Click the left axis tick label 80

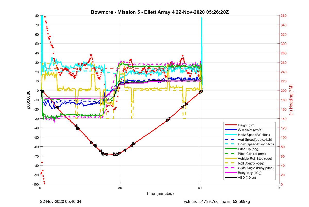[x=37, y=16]
